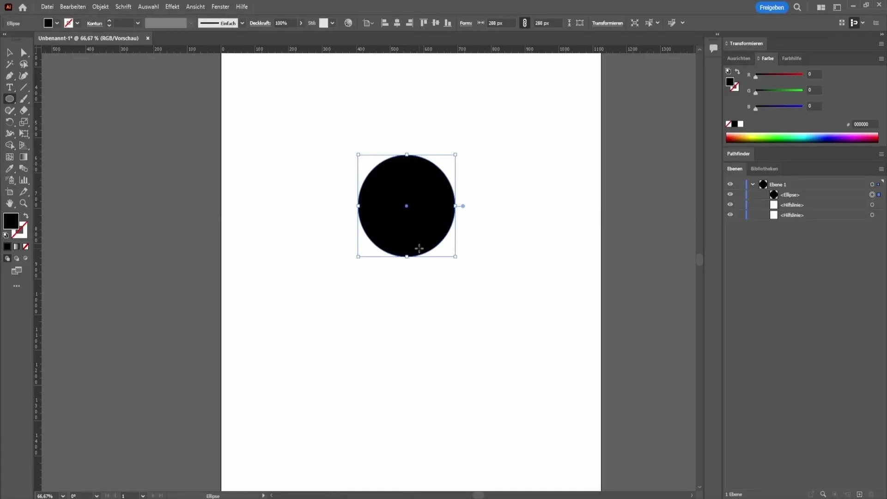Drag the red color channel slider

[x=755, y=77]
